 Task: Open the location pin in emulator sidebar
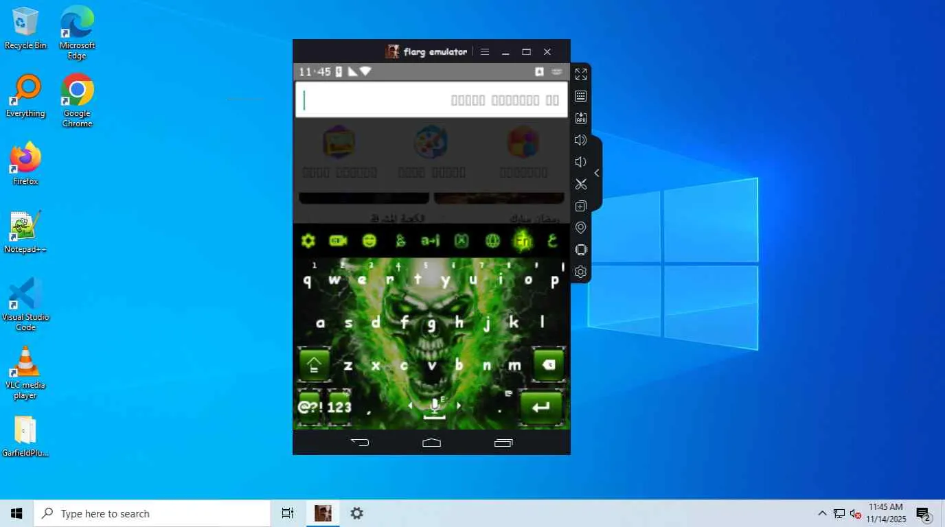pos(581,228)
